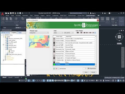
Task: Switch to the Data sources tab
Action: tap(5, 33)
